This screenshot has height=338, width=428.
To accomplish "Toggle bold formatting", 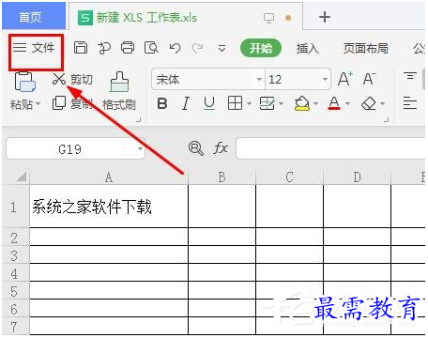I will pyautogui.click(x=162, y=103).
